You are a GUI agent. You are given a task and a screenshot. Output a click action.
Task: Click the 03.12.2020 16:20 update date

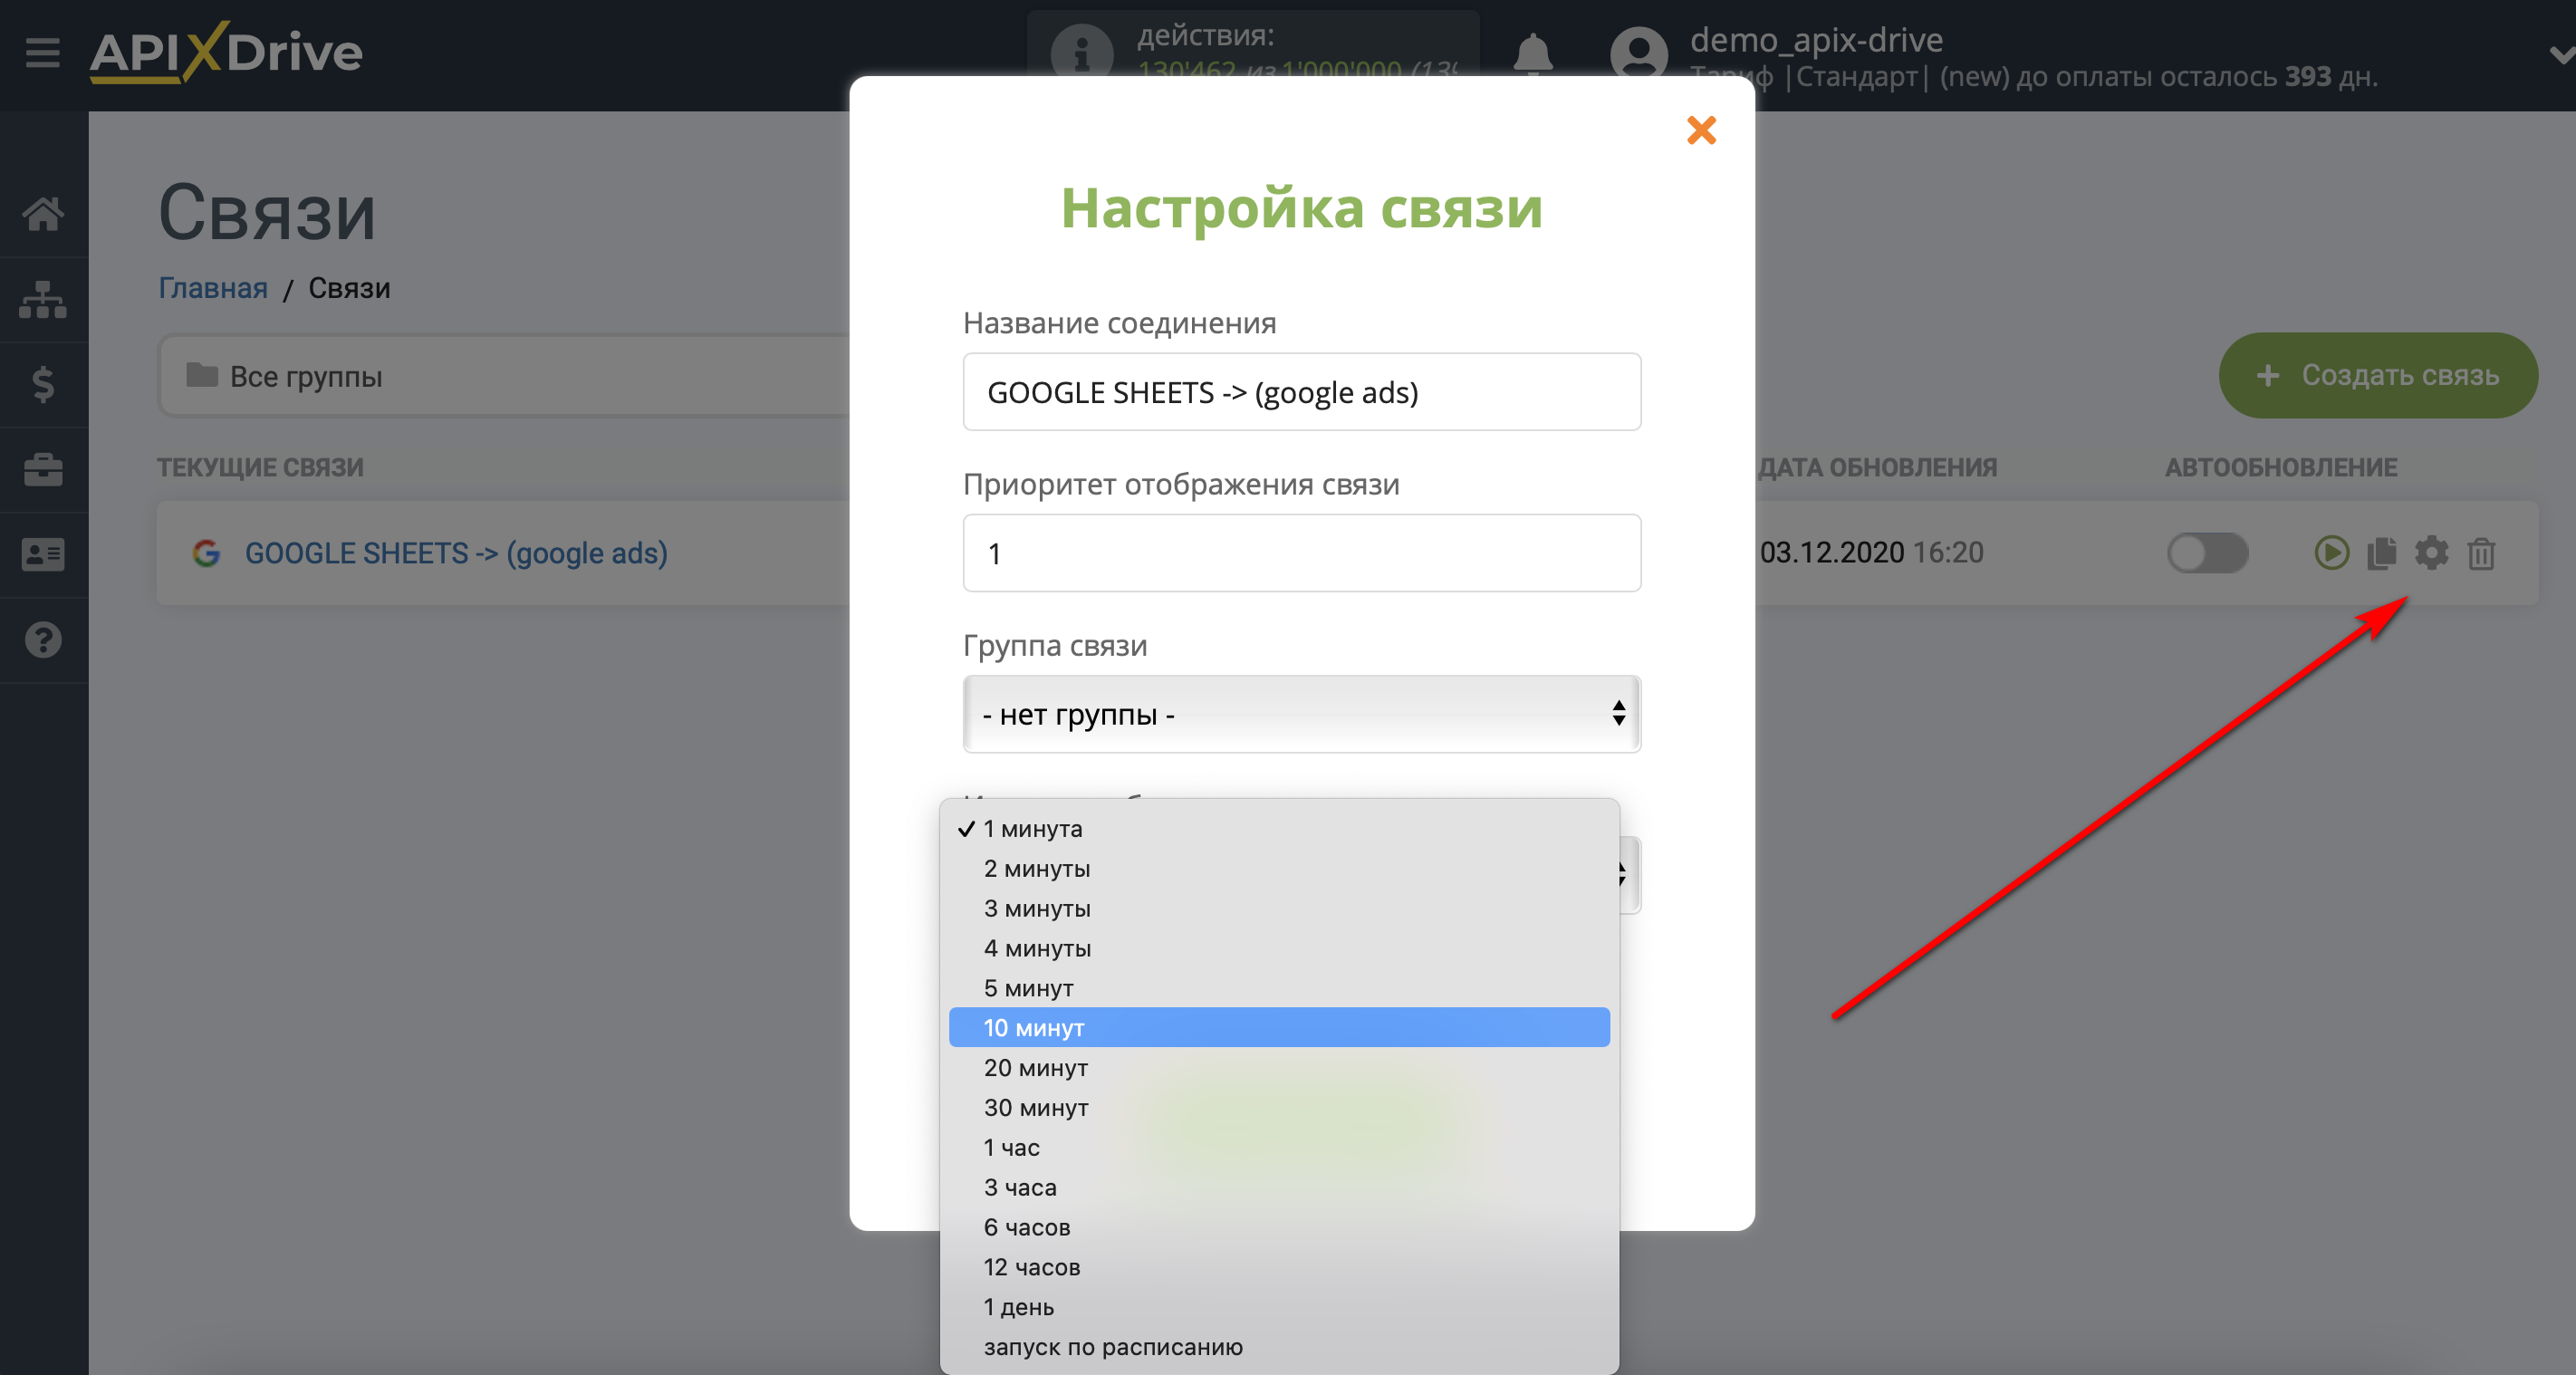[1871, 553]
